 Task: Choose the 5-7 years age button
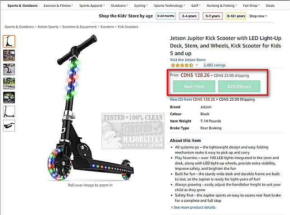[213, 16]
